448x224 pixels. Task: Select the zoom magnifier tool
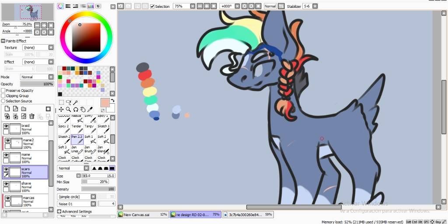[x=68, y=109]
